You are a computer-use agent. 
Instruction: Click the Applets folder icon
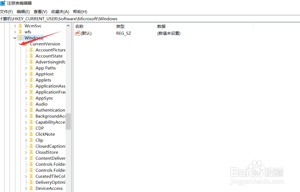[32, 80]
